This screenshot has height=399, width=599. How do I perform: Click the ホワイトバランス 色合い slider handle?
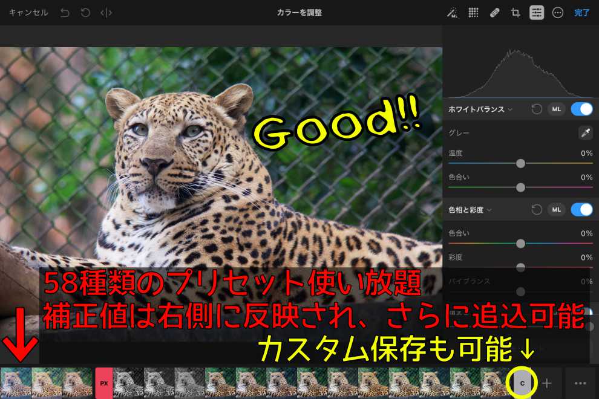(x=520, y=187)
